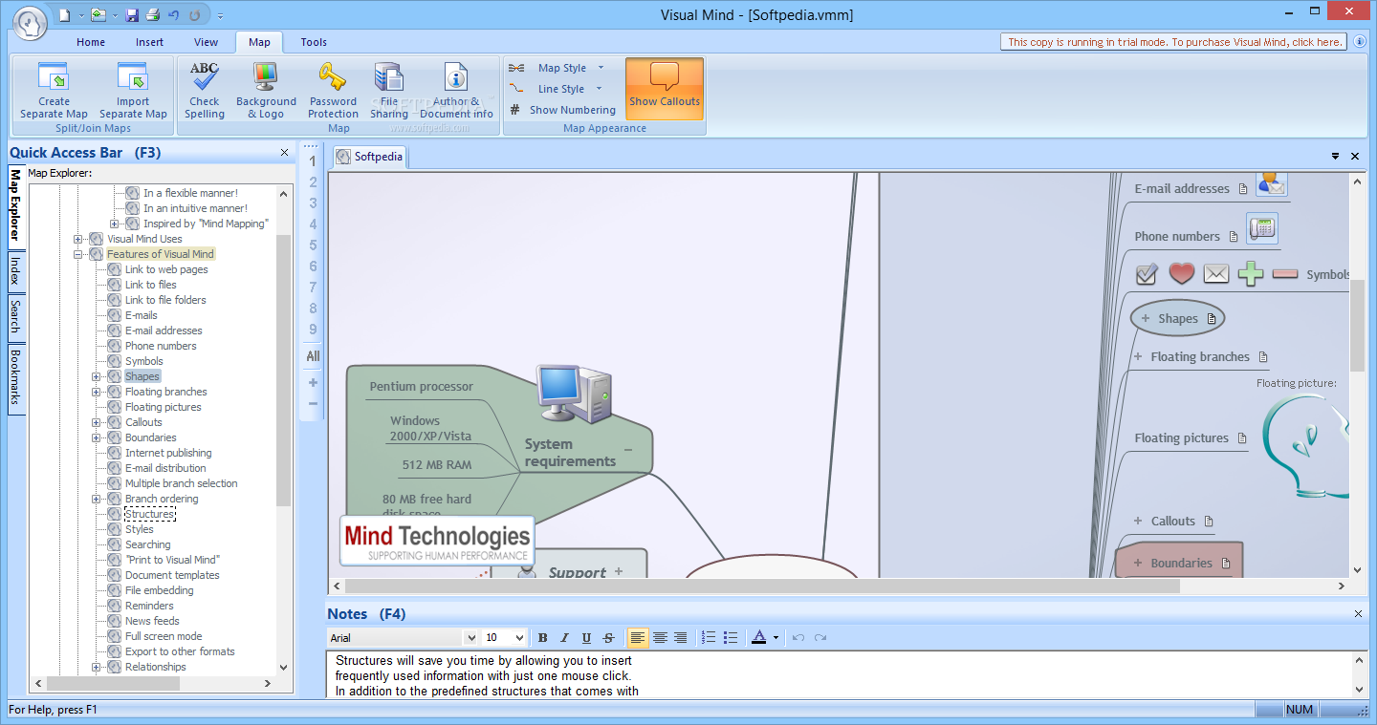The height and width of the screenshot is (725, 1377).
Task: Click the phone icon beside Phone numbers
Action: pyautogui.click(x=1262, y=228)
